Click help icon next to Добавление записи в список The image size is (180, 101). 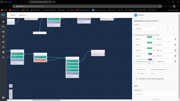(158, 21)
